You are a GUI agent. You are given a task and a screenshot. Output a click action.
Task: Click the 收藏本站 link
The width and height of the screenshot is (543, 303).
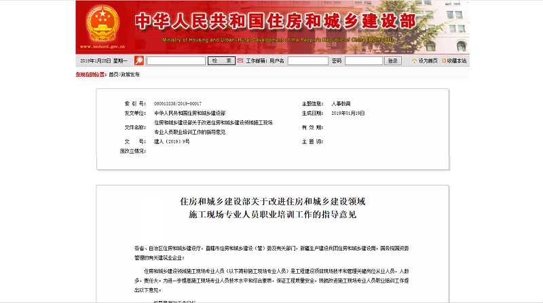456,60
